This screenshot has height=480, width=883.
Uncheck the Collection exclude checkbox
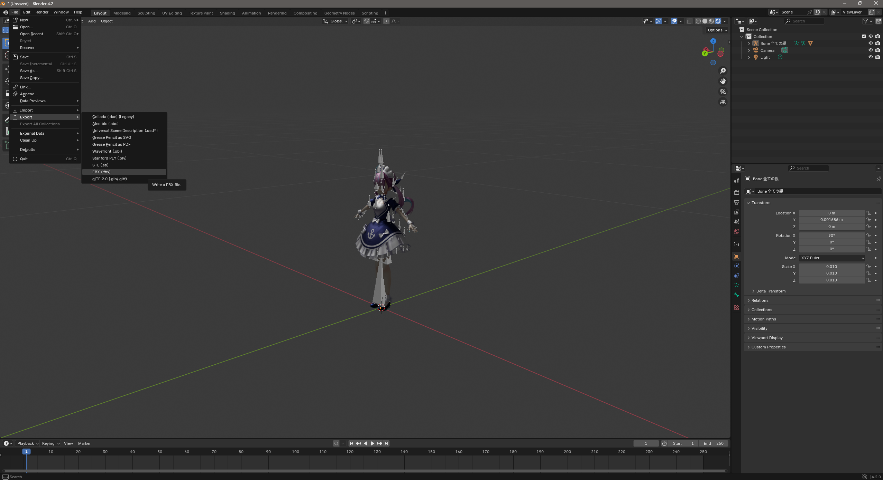click(864, 37)
